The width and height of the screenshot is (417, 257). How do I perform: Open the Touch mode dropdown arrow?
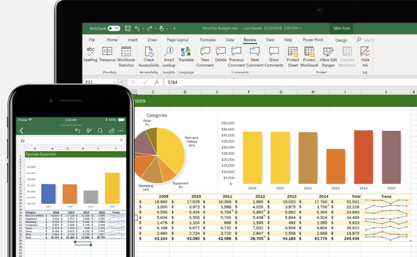[167, 29]
